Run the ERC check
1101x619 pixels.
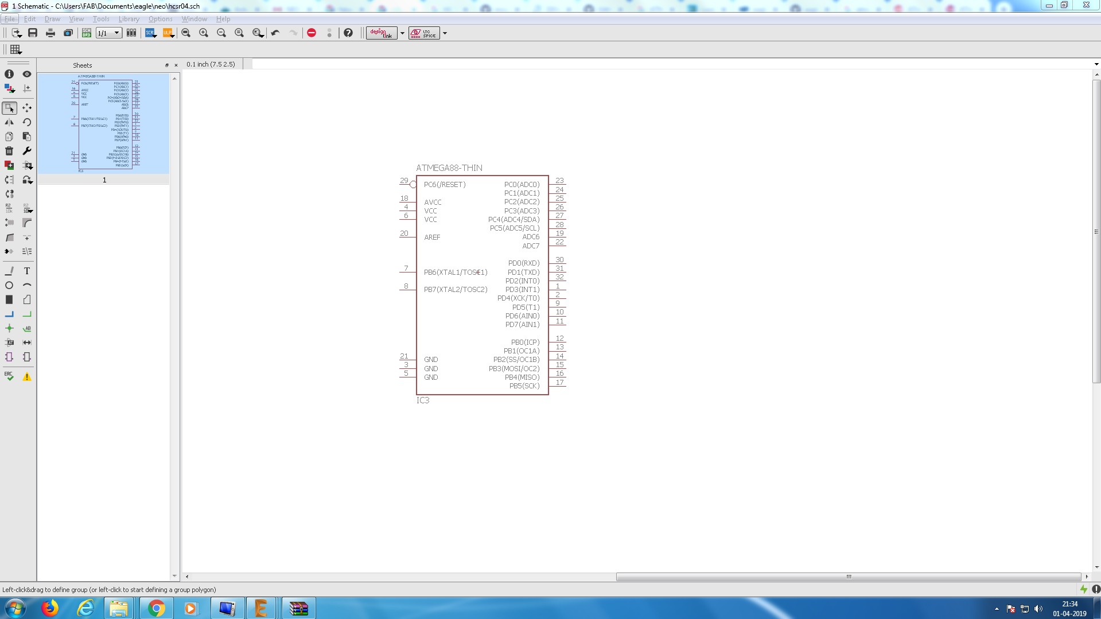click(9, 376)
